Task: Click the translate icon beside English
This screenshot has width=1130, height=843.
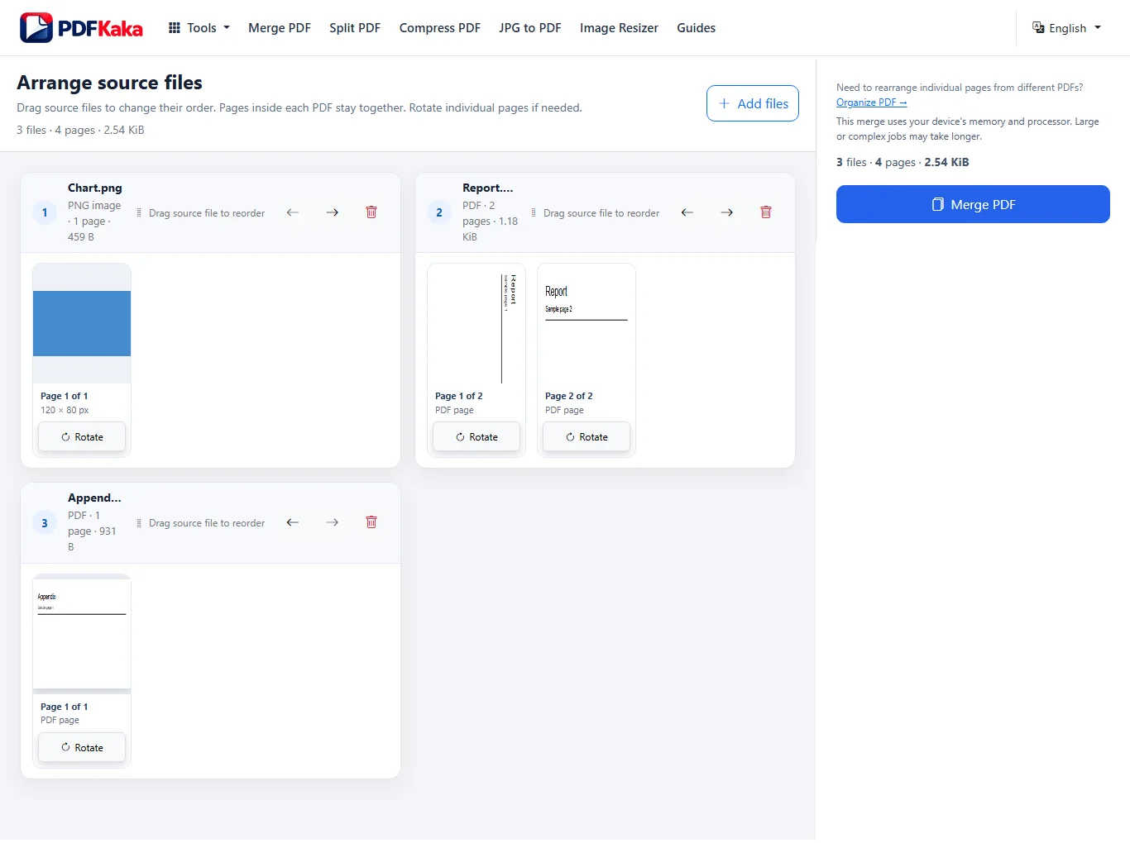Action: [1038, 27]
